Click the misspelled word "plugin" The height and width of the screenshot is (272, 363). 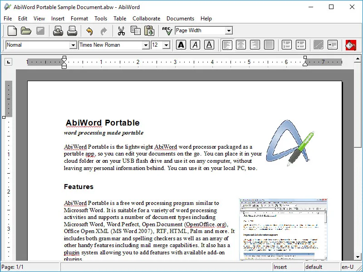pyautogui.click(x=72, y=253)
